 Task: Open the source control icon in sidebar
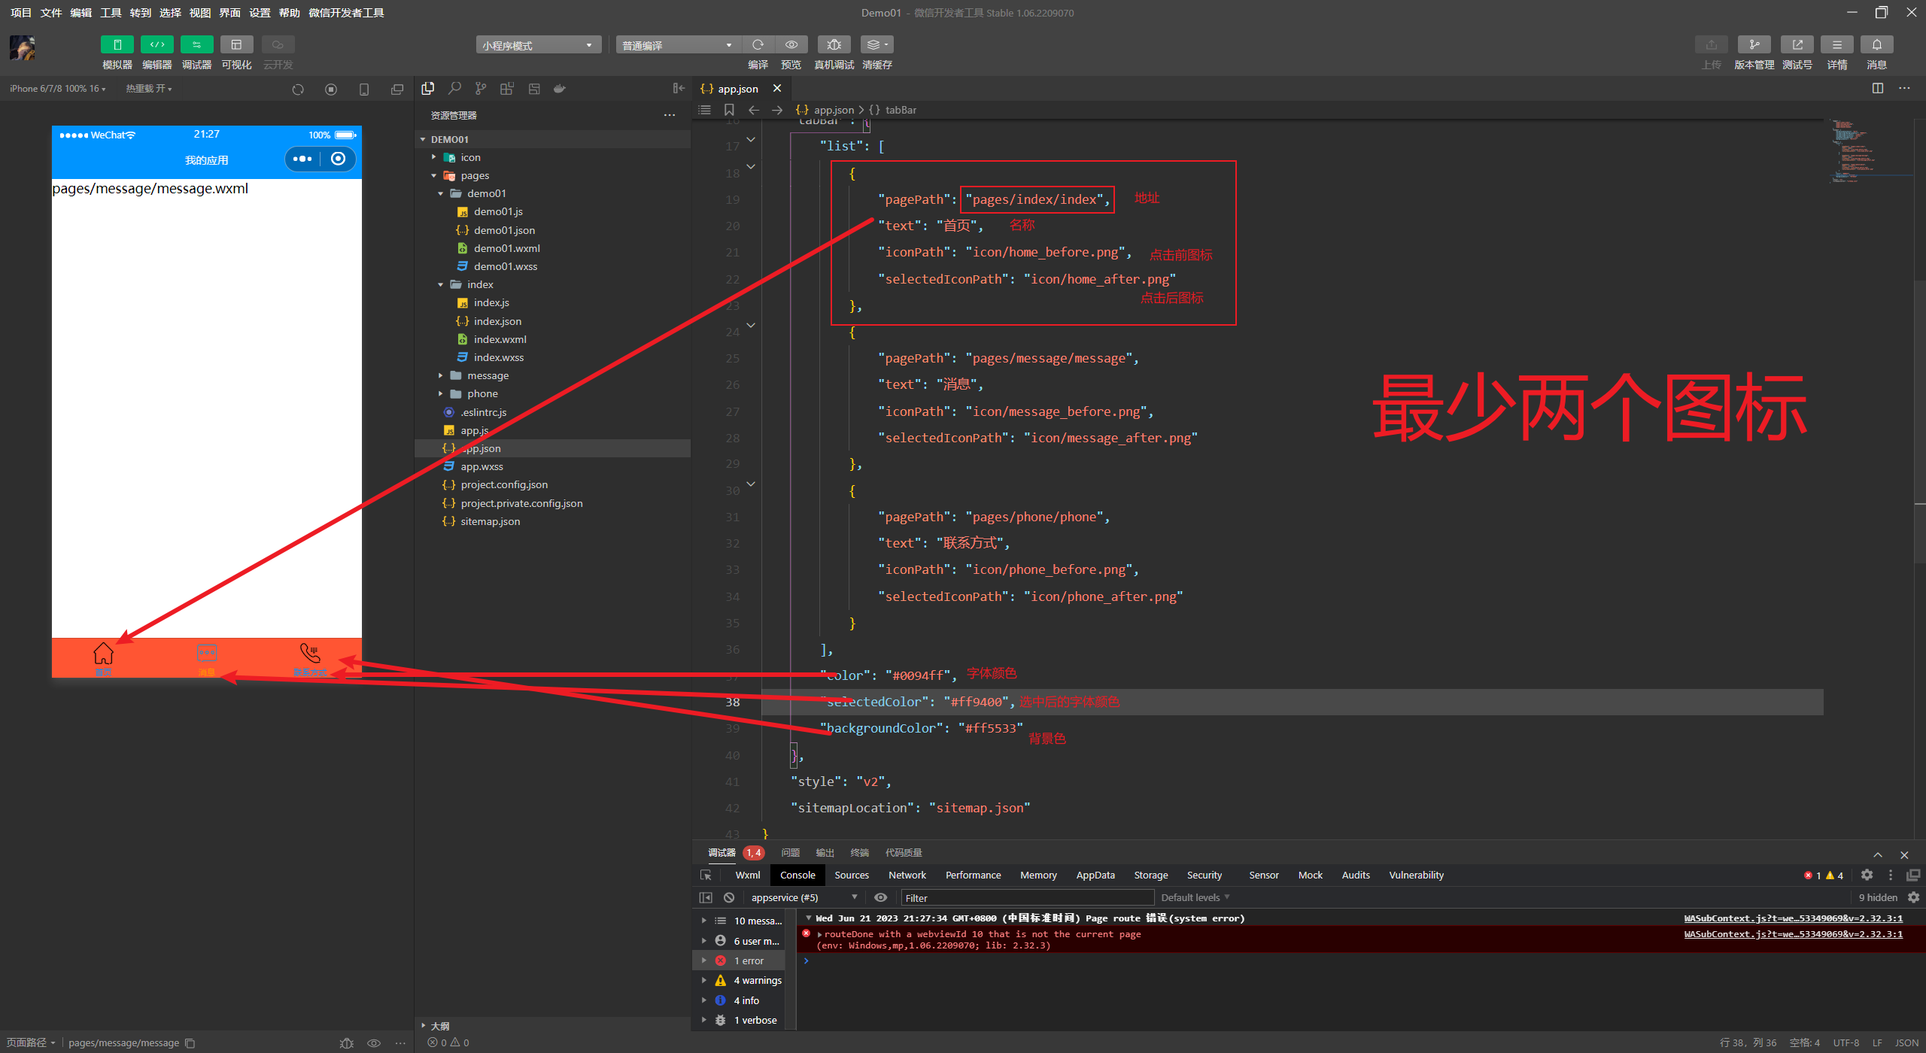pyautogui.click(x=481, y=89)
